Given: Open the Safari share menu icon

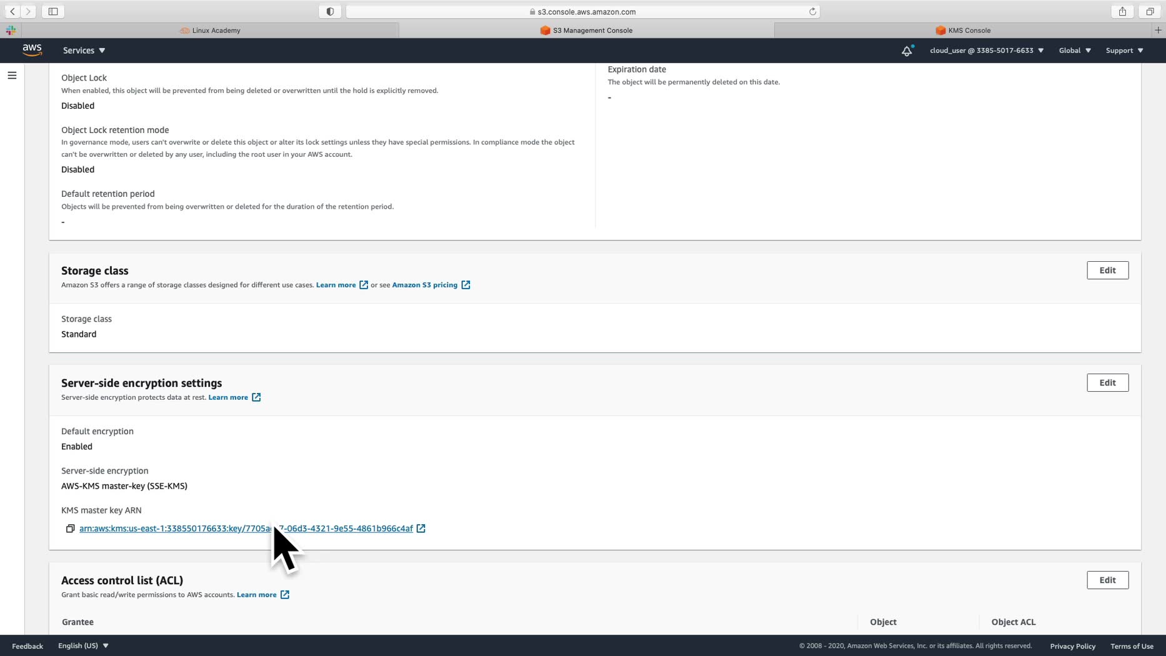Looking at the screenshot, I should click(x=1122, y=11).
